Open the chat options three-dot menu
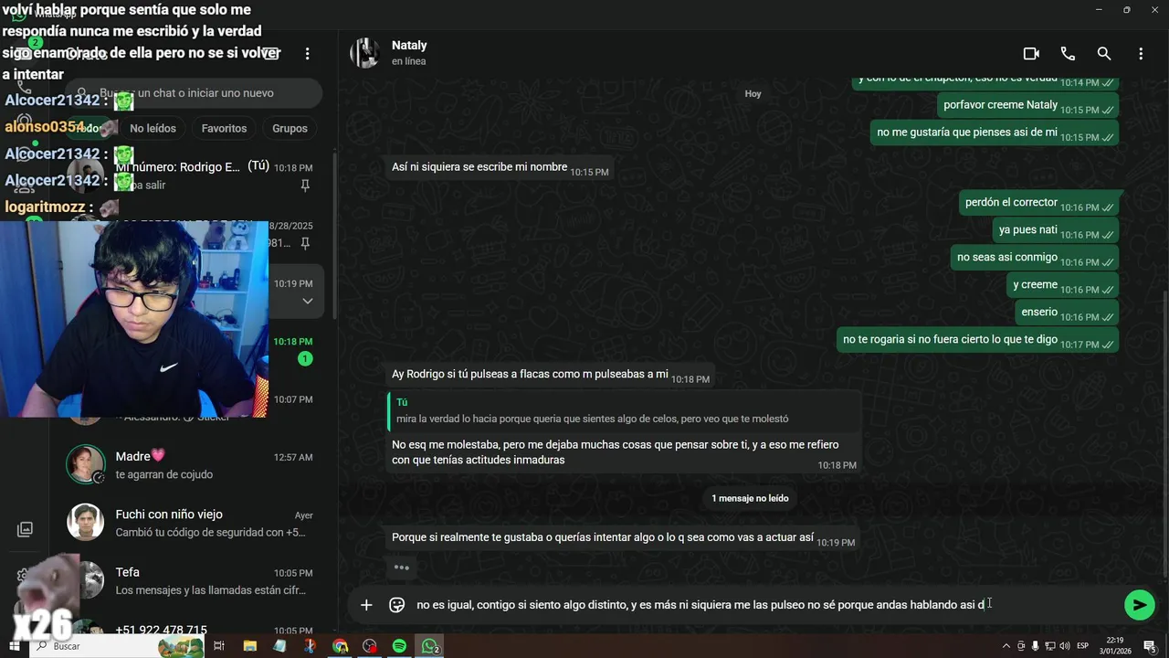1169x658 pixels. [1141, 54]
